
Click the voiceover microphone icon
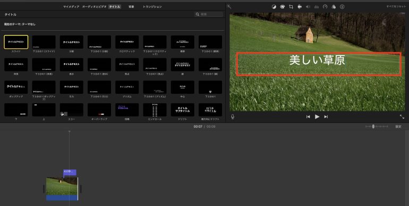point(233,117)
